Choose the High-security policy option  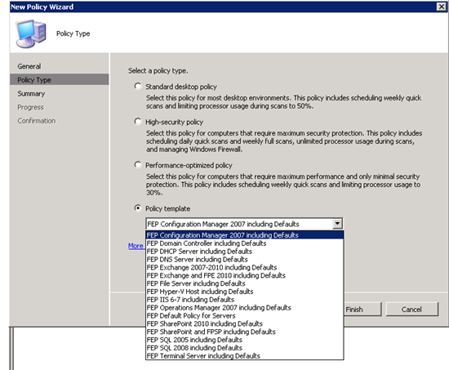[138, 122]
